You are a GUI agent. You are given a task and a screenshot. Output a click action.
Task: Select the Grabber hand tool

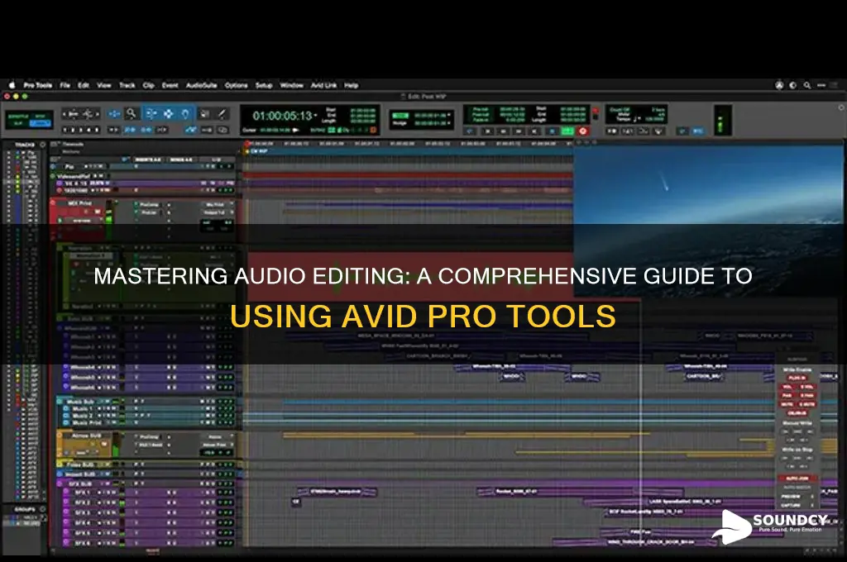[184, 113]
